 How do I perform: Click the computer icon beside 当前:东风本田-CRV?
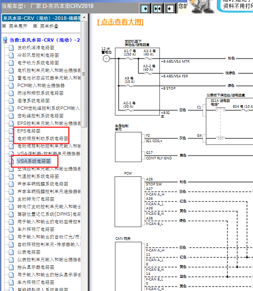pos(5,40)
